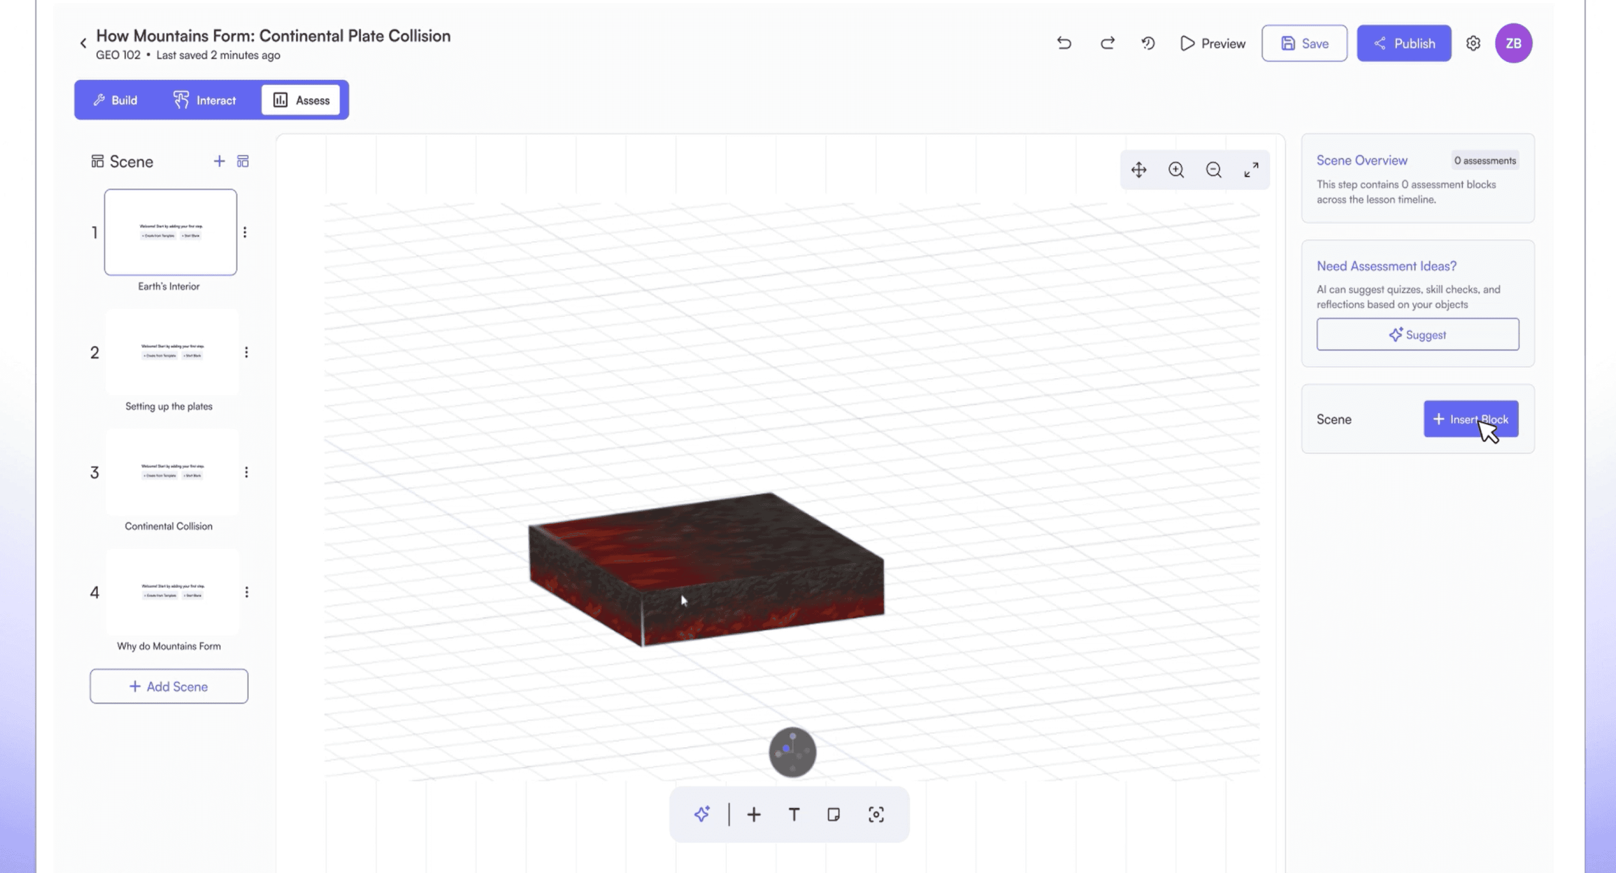Image resolution: width=1616 pixels, height=873 pixels.
Task: Click the Publish button
Action: pyautogui.click(x=1404, y=43)
